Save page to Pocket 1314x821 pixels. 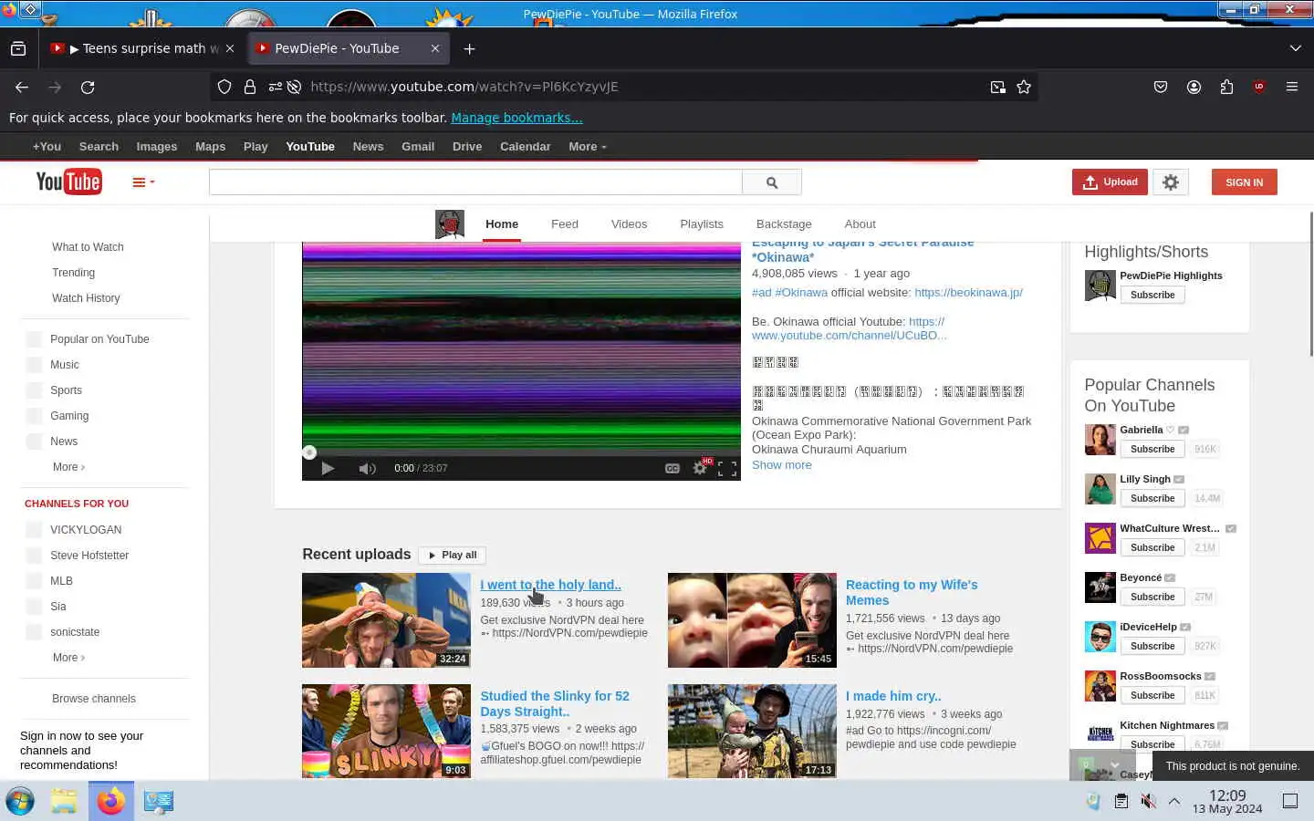[1161, 87]
